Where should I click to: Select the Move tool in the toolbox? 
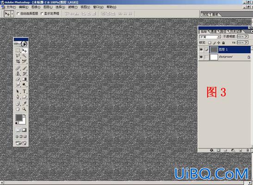[x=24, y=50]
